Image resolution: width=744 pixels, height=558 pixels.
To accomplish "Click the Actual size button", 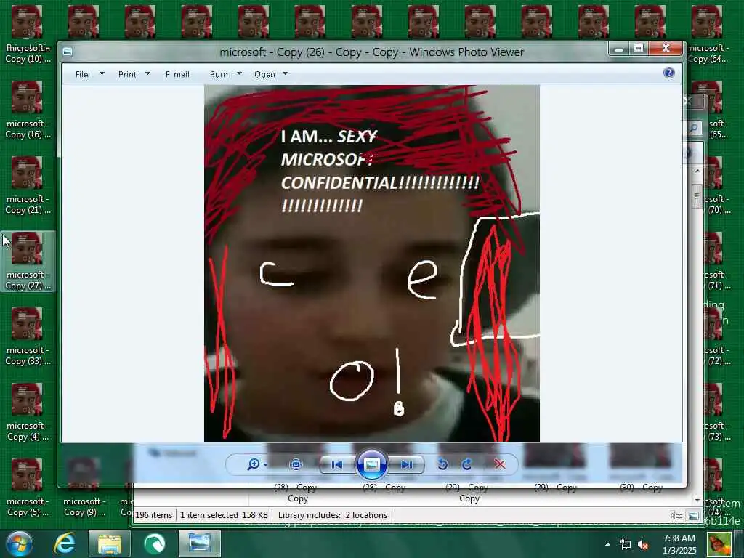I will pyautogui.click(x=296, y=464).
